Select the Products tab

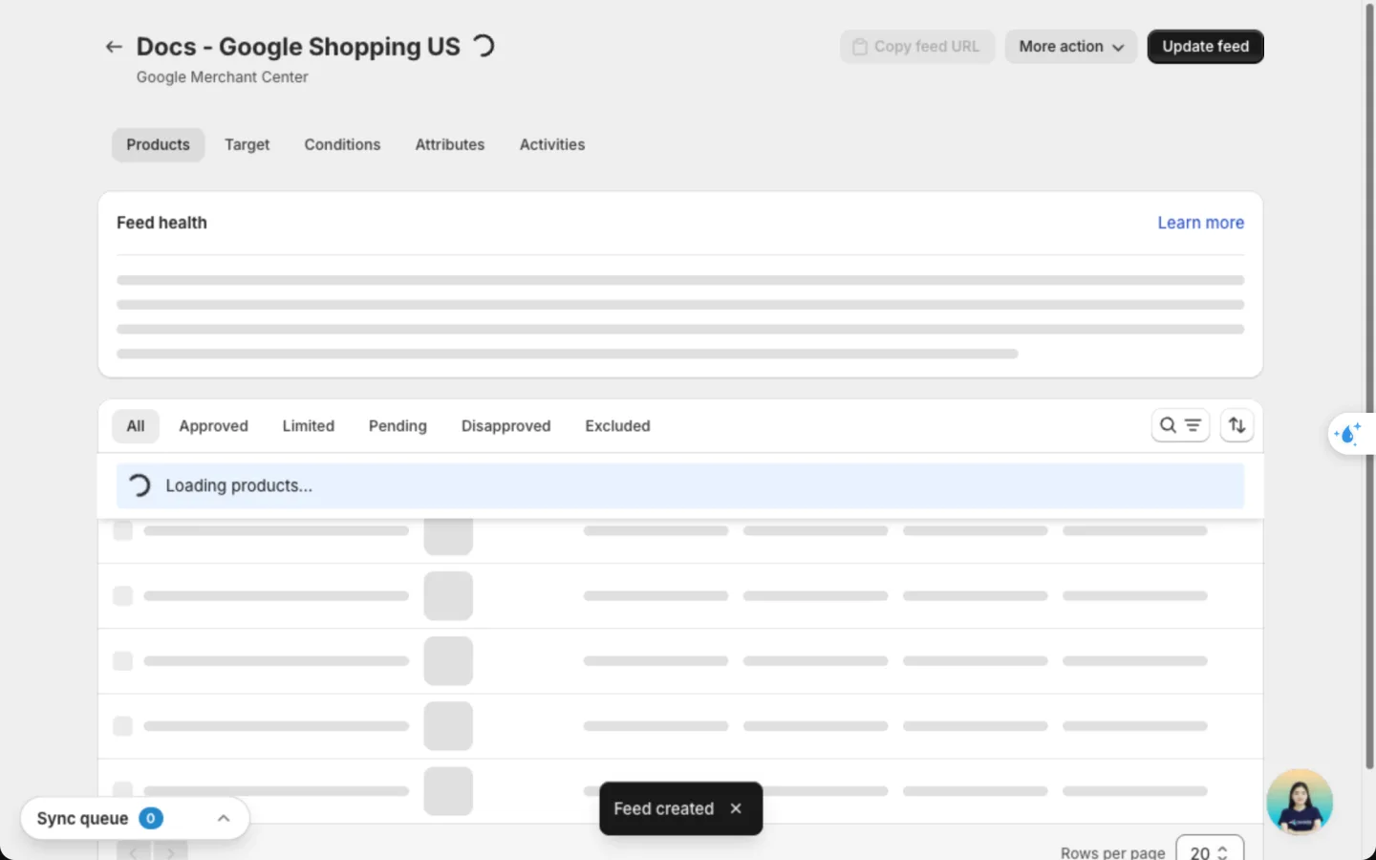pyautogui.click(x=158, y=145)
